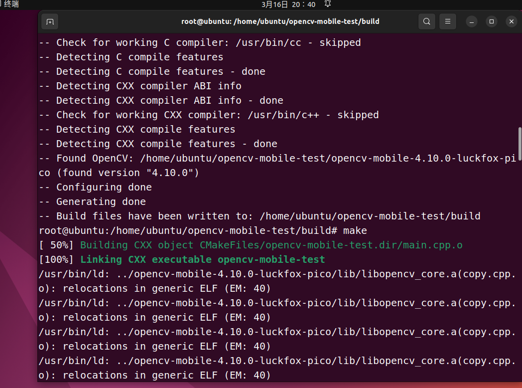Click 'Building CXX object' green line
Viewport: 522px width, 388px height.
point(271,245)
